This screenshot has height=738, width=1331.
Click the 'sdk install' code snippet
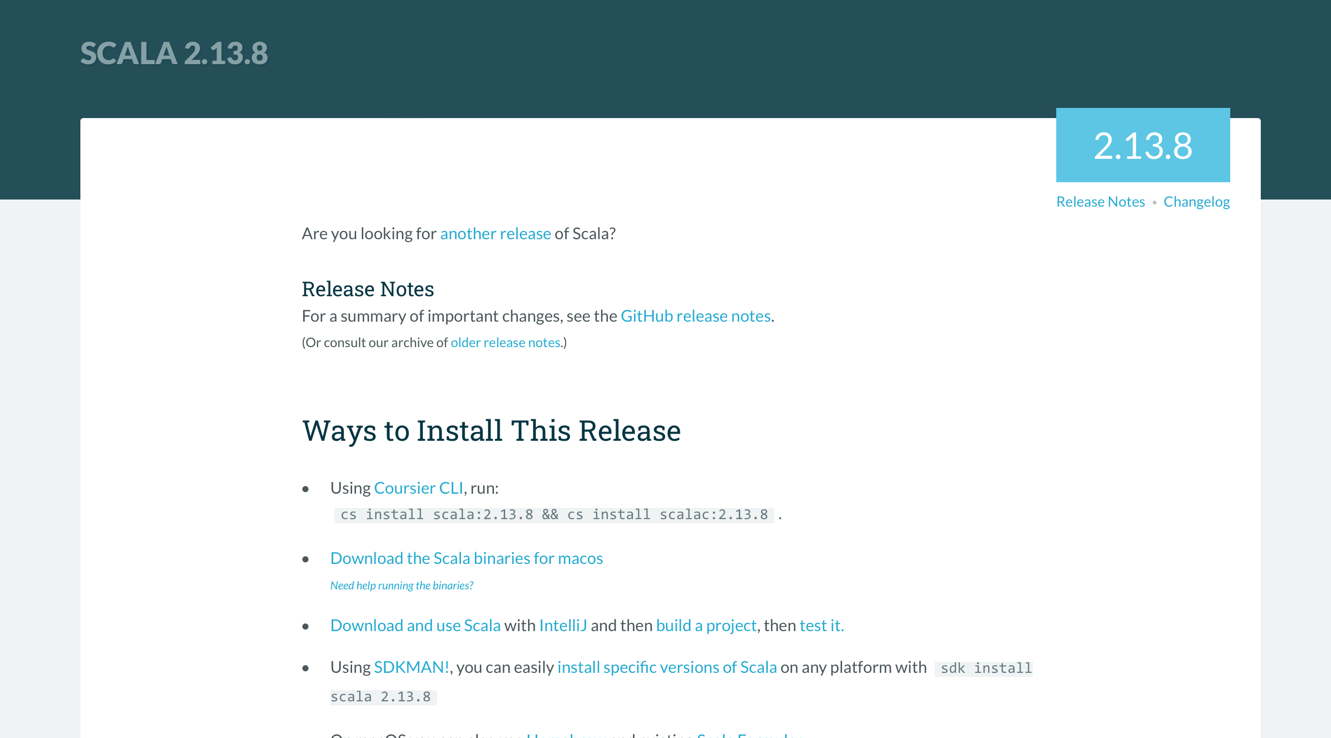point(983,668)
